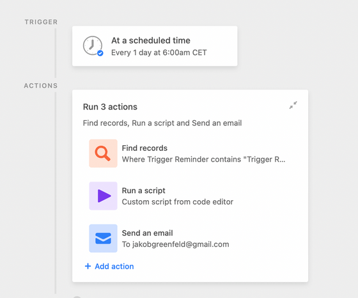Click the Run 3 actions heading
This screenshot has height=298, width=358.
coord(110,107)
